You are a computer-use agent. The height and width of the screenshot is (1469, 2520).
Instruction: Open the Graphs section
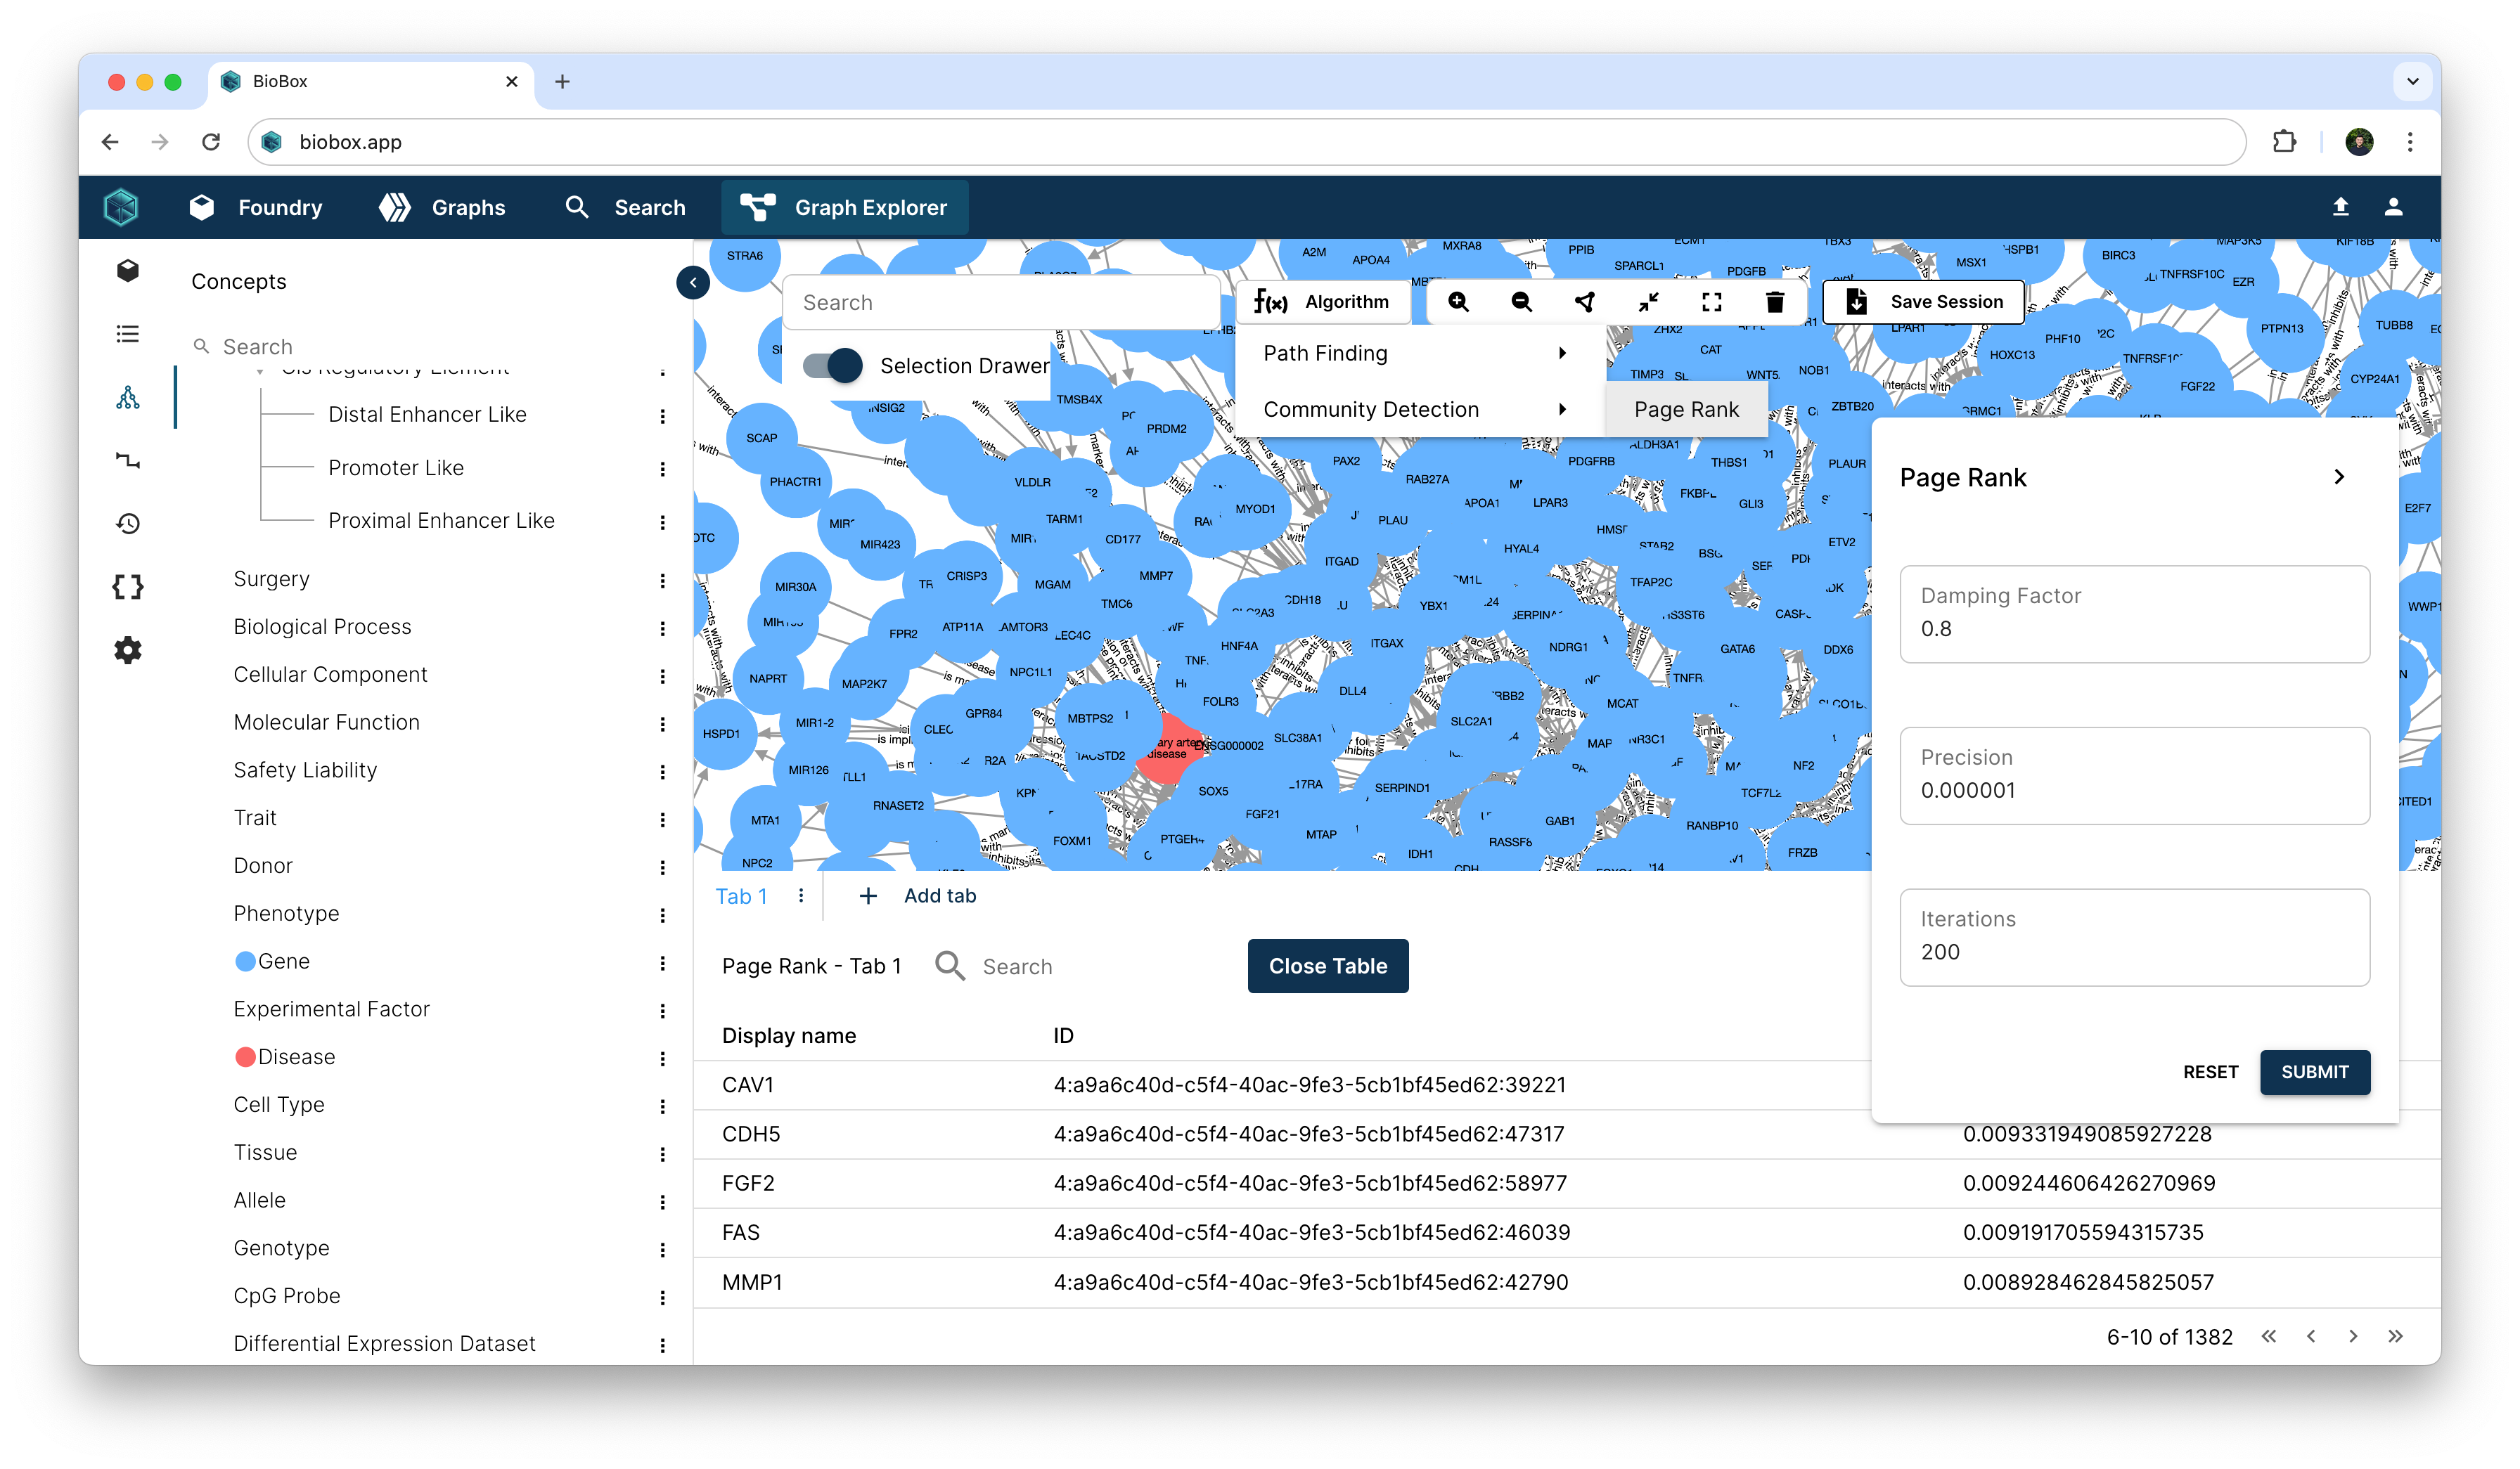click(442, 208)
